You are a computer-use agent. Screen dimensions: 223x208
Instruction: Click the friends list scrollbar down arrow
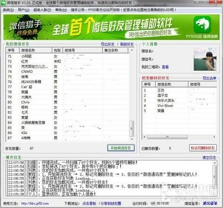click(x=132, y=139)
